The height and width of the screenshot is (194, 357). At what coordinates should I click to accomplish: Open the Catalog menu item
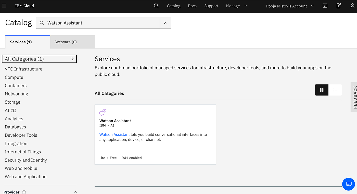[173, 6]
